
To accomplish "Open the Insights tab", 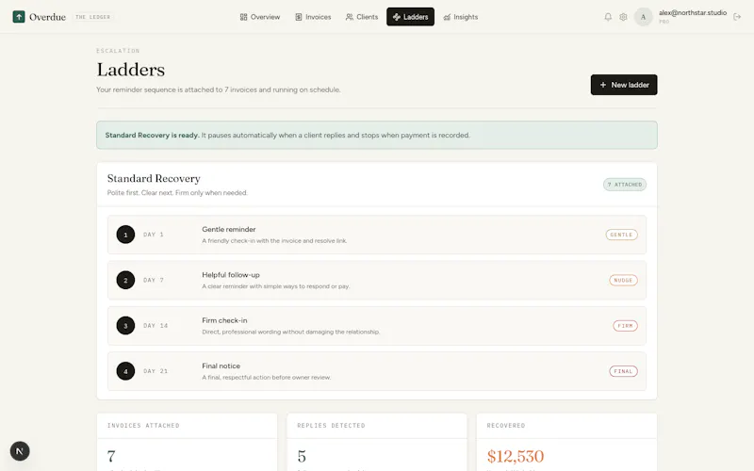I will (461, 17).
